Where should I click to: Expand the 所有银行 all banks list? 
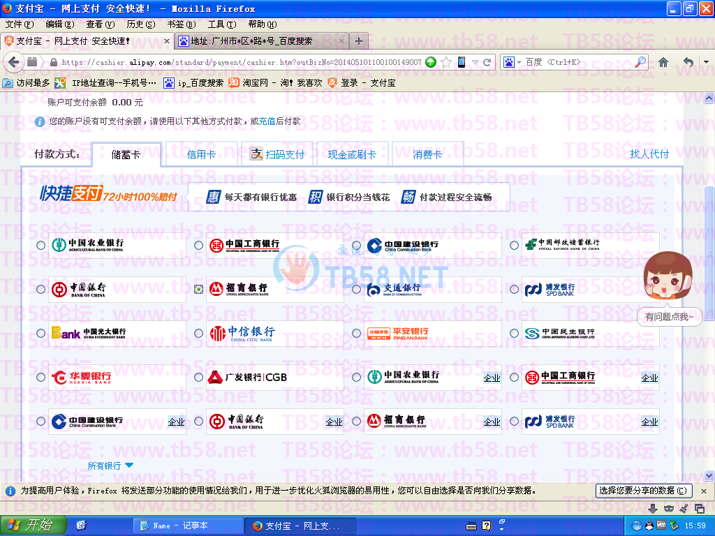(110, 466)
